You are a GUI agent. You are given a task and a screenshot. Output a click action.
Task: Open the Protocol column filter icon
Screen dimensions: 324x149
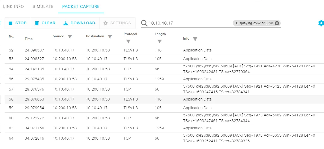pos(128,41)
